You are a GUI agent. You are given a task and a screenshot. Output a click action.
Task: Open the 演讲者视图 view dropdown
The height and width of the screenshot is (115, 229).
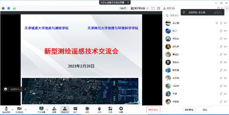click(139, 8)
